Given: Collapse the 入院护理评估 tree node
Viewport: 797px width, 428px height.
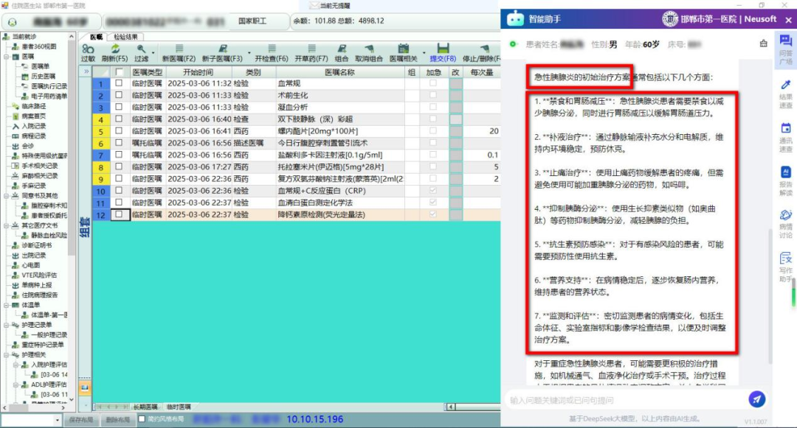Looking at the screenshot, I should (x=15, y=364).
